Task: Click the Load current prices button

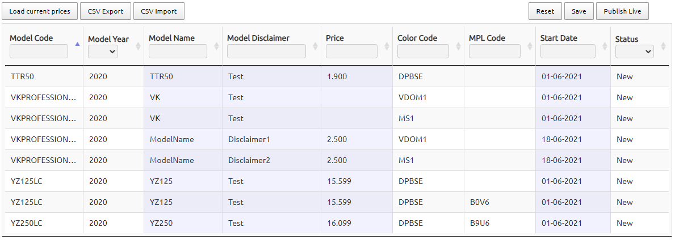Action: [40, 11]
